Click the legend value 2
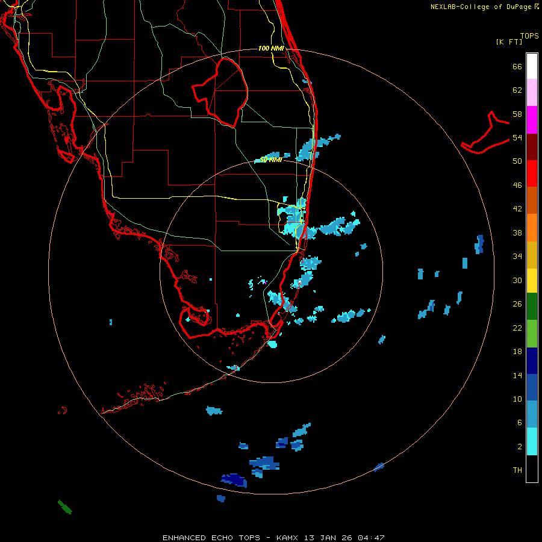This screenshot has height=542, width=542. point(520,447)
